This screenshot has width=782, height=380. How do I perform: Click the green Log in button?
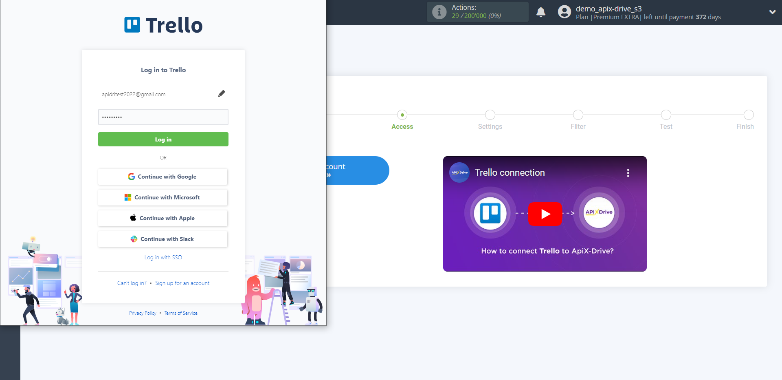click(163, 139)
